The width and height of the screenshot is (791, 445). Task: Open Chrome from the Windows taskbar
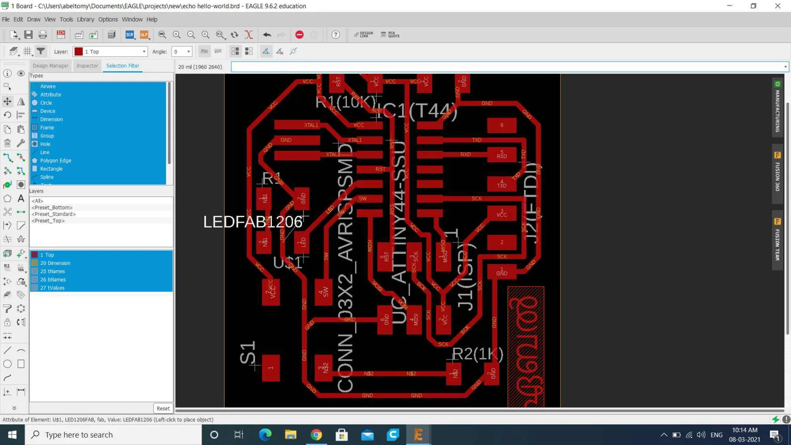[316, 435]
